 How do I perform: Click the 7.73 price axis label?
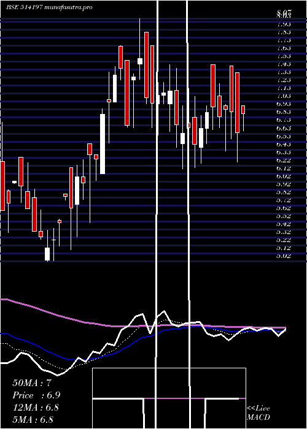pos(284,40)
